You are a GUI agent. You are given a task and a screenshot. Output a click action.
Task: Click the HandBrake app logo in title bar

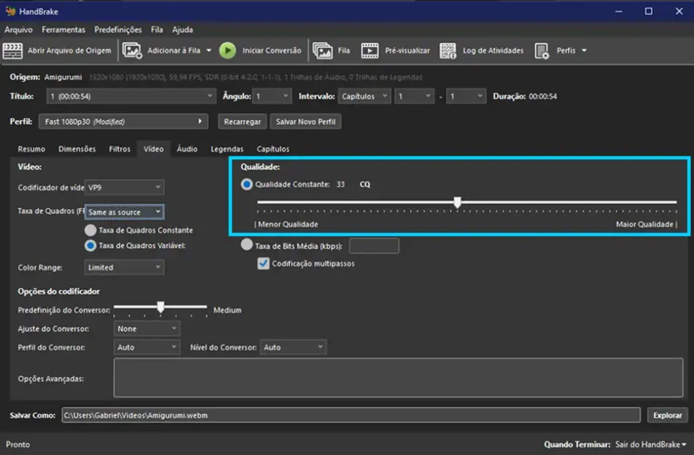tap(10, 11)
